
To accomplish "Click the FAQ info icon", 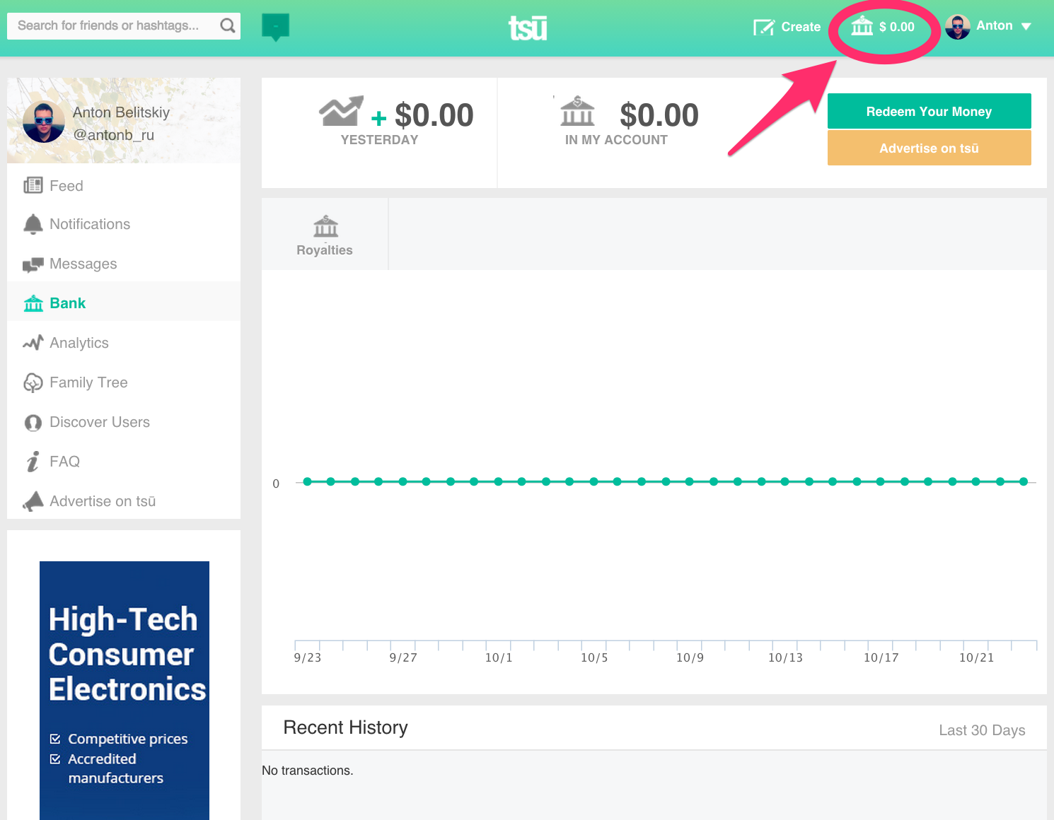I will click(33, 462).
